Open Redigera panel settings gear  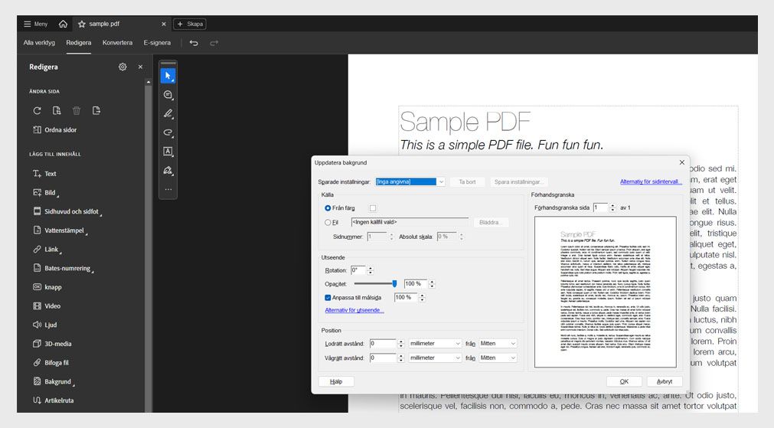click(x=122, y=67)
